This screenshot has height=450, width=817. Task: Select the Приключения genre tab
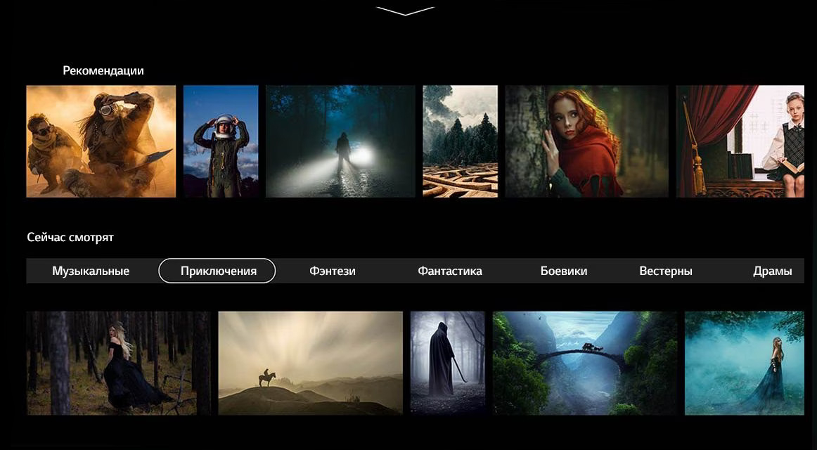(x=218, y=271)
